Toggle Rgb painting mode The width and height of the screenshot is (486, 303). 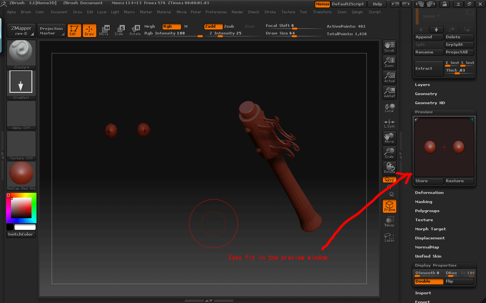[x=172, y=27]
